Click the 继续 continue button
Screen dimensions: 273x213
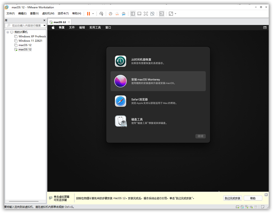pos(200,136)
